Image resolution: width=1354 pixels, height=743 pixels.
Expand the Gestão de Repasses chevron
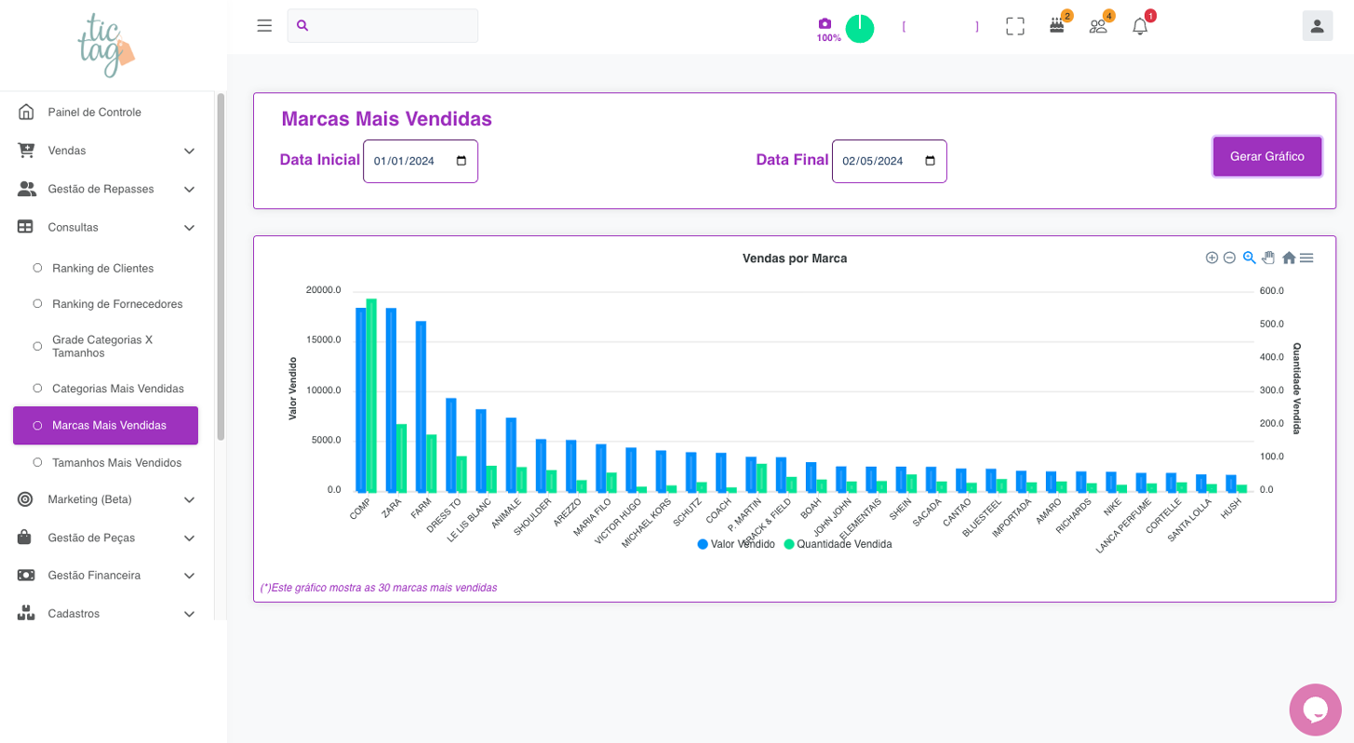tap(189, 189)
